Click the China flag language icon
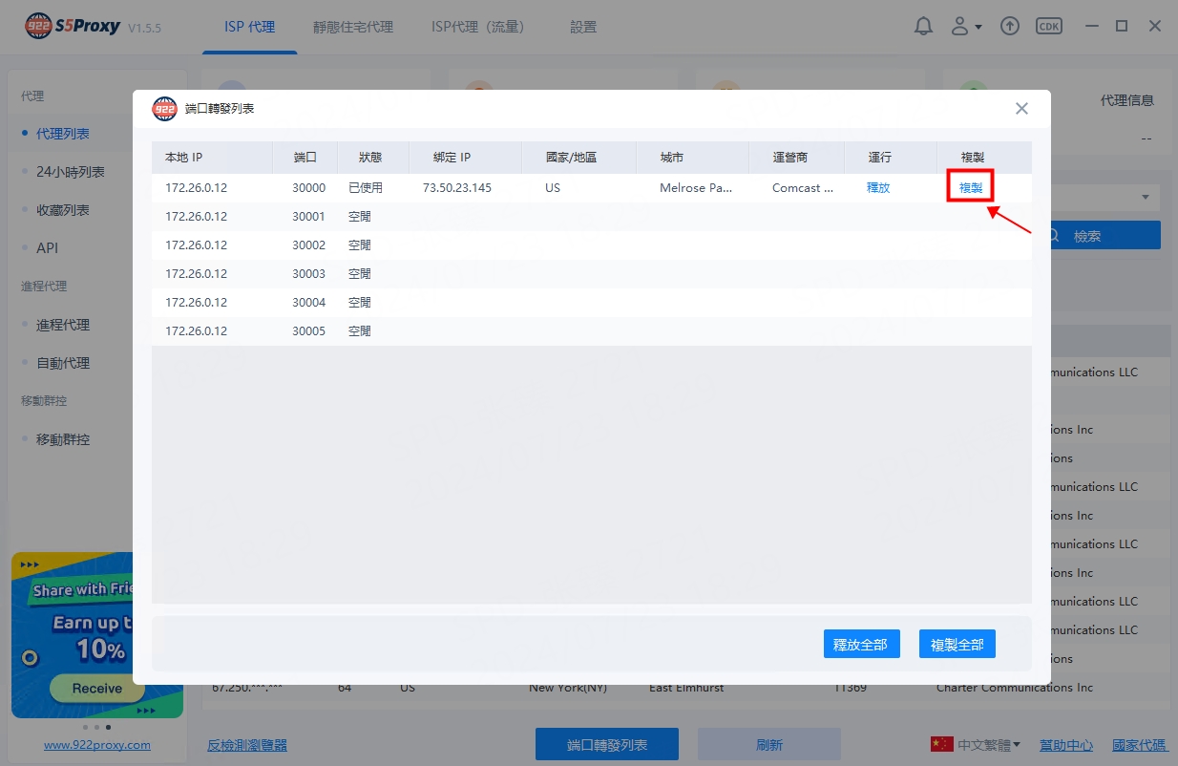 click(x=941, y=744)
